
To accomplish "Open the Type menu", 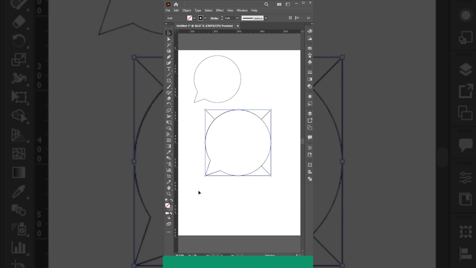I will (198, 10).
